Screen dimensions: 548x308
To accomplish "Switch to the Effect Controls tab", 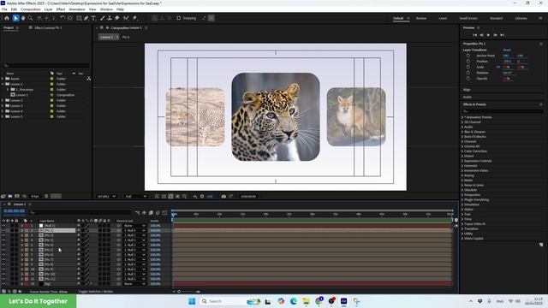I will (48, 27).
